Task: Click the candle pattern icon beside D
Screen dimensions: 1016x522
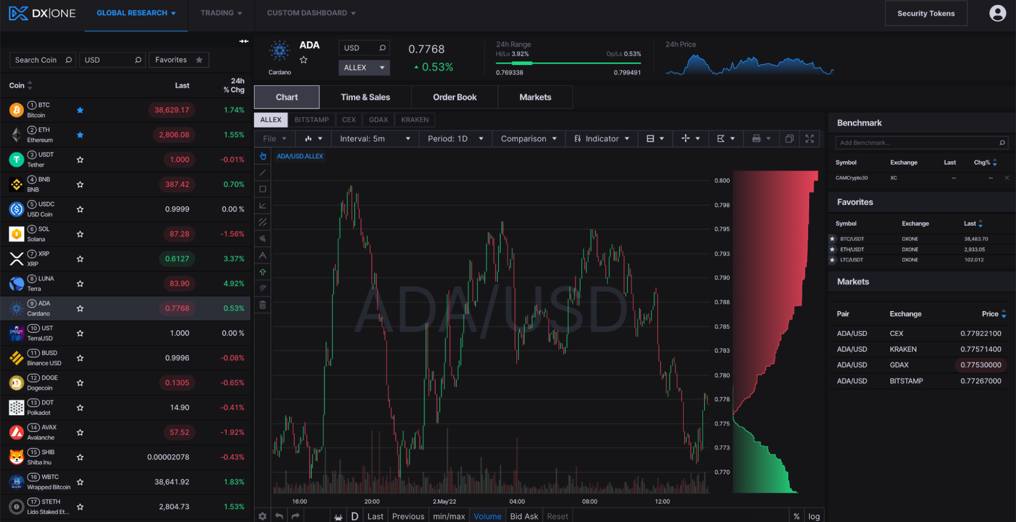Action: click(338, 516)
